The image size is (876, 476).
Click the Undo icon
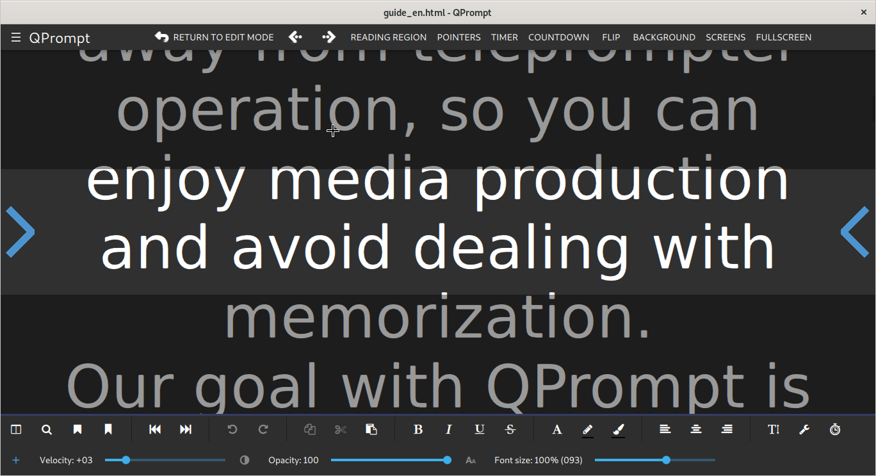coord(232,429)
